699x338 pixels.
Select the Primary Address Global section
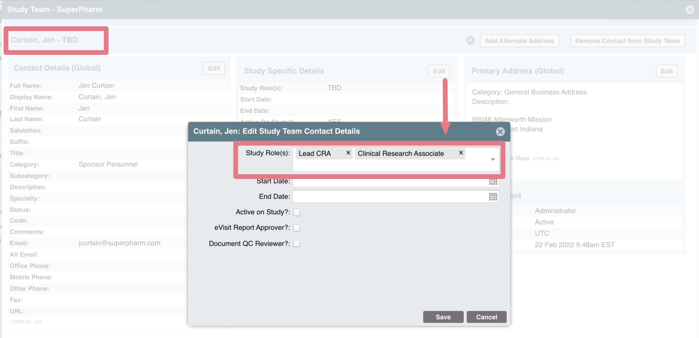519,70
